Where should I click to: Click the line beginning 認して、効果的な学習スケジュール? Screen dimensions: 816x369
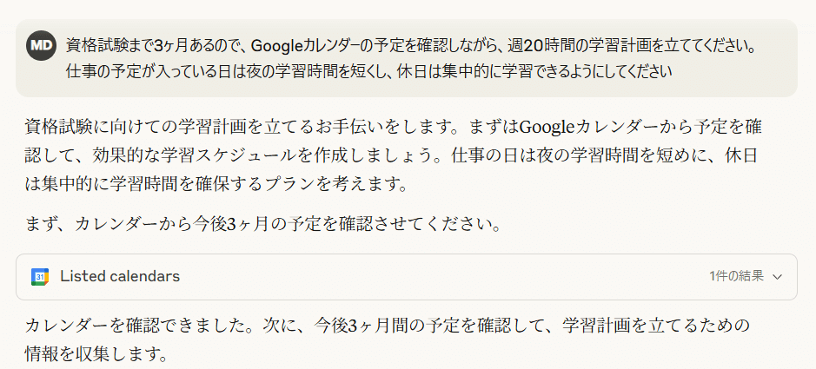(x=390, y=155)
